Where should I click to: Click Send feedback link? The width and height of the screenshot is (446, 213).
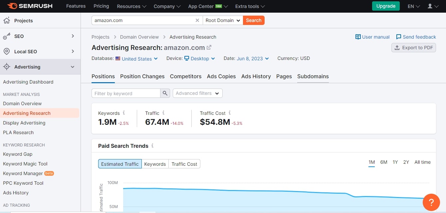tap(416, 37)
